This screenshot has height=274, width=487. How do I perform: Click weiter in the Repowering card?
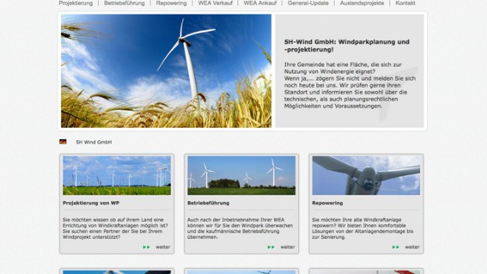[412, 247]
